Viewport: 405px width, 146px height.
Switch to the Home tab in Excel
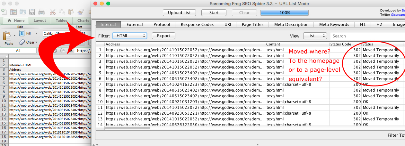click(x=16, y=20)
